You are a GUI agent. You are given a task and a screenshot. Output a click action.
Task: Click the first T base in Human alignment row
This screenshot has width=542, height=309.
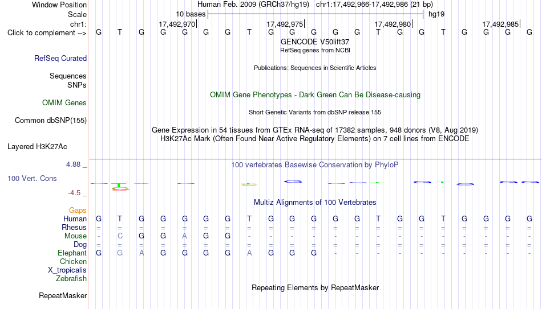click(120, 219)
